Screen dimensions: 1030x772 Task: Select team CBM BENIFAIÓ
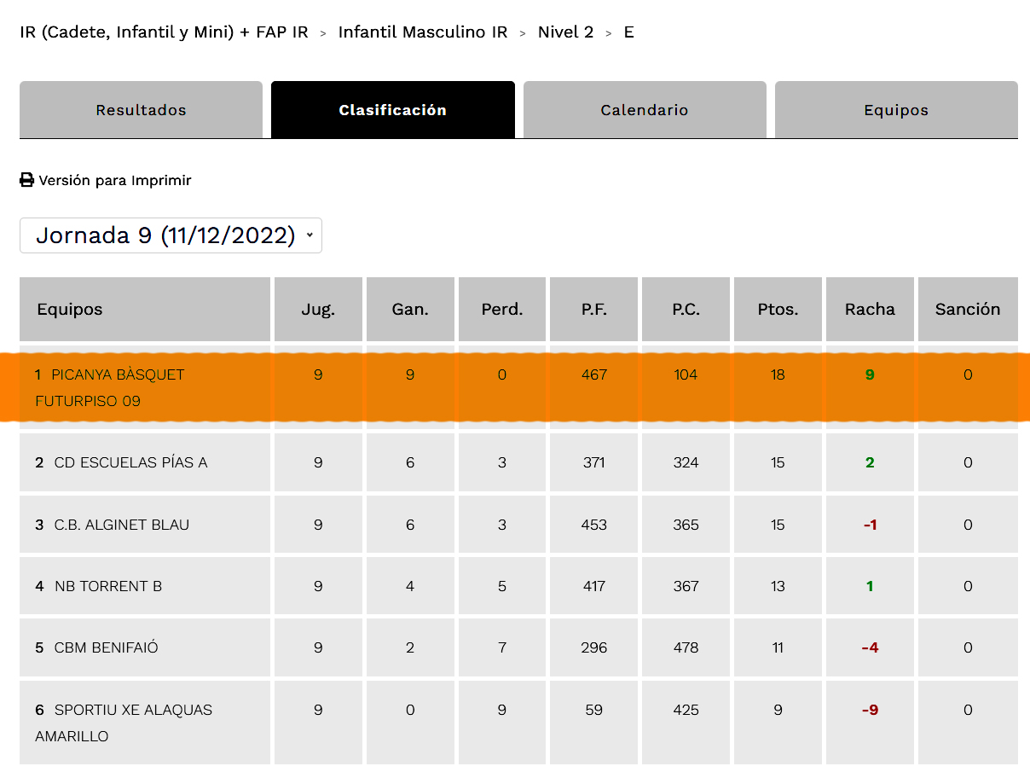(107, 647)
